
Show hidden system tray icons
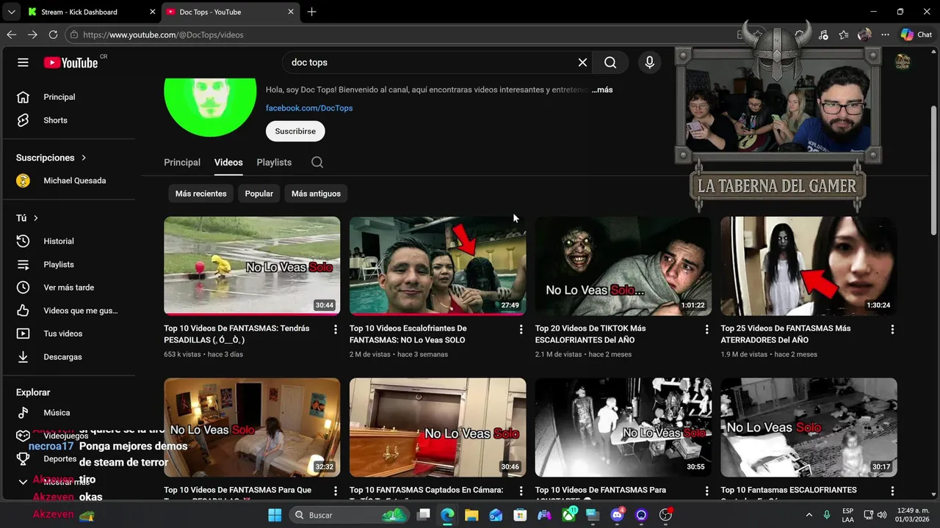point(809,515)
